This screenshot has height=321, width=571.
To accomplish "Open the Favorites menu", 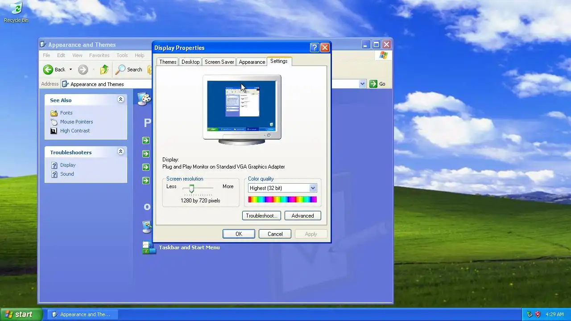I will pos(99,55).
